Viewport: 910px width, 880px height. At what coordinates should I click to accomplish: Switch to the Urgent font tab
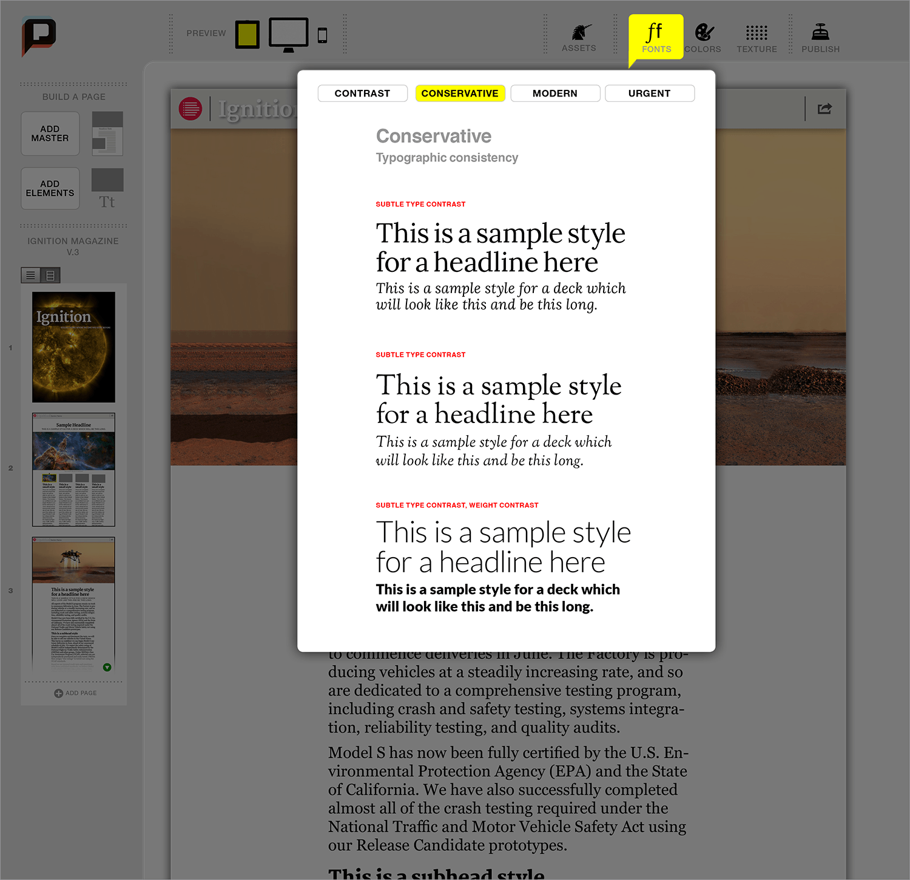[650, 93]
